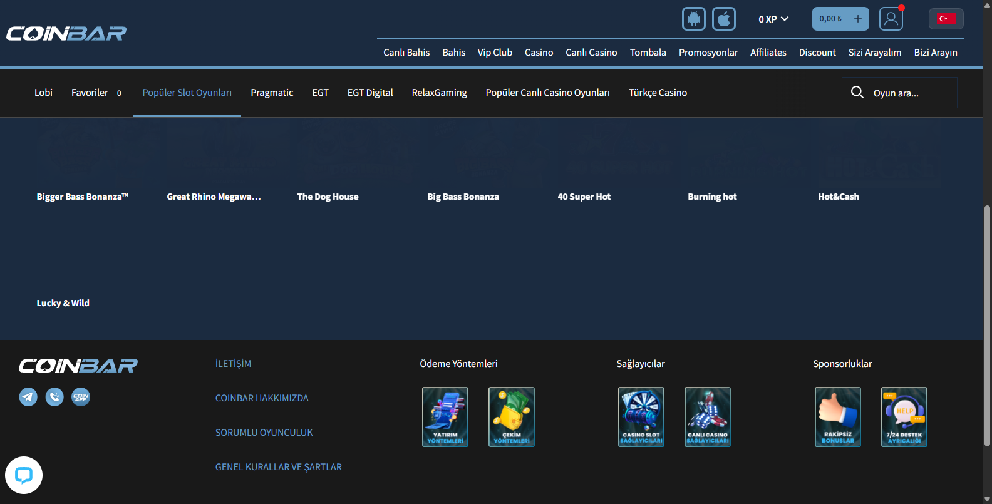This screenshot has width=992, height=504.
Task: Open The Dog House game
Action: point(328,197)
